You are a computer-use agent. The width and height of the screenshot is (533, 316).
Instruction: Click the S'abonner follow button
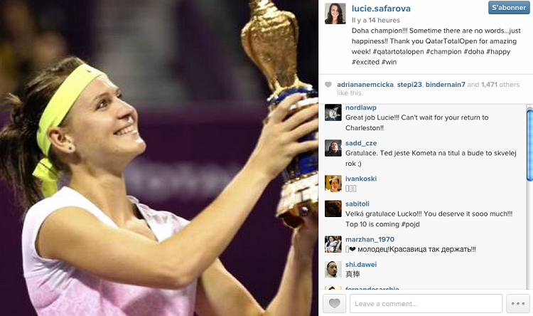509,8
